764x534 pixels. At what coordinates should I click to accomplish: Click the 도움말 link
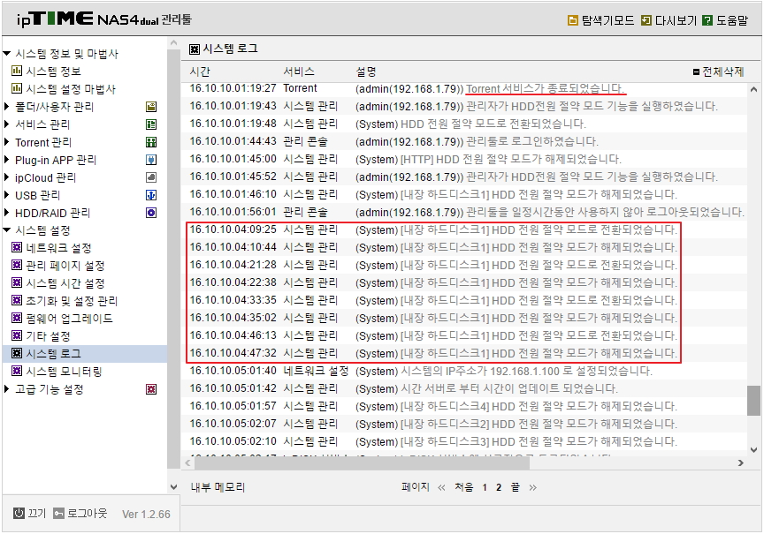pyautogui.click(x=732, y=20)
